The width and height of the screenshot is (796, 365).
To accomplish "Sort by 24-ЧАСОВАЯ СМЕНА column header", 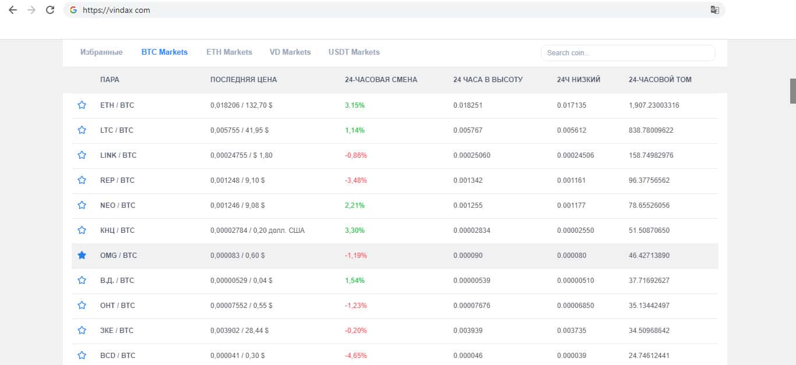I will [x=381, y=80].
